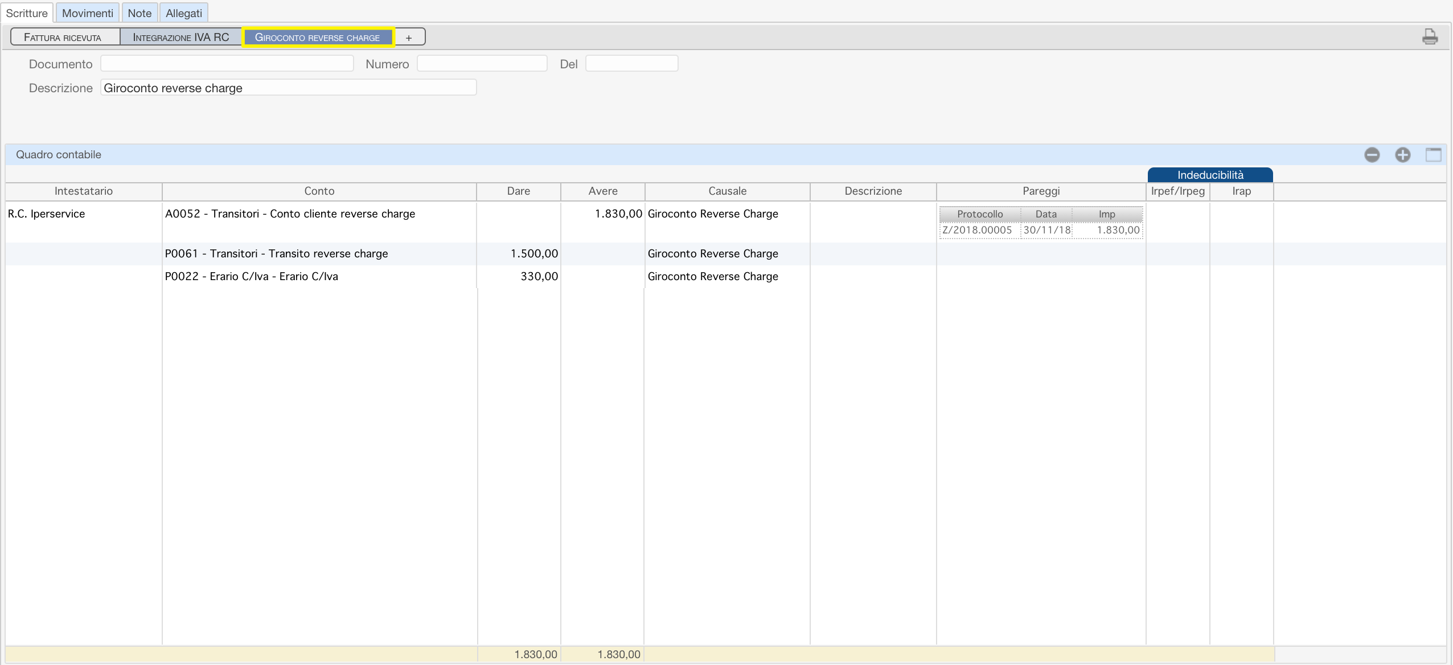Click the Pareggi column header
This screenshot has width=1453, height=665.
point(1041,191)
